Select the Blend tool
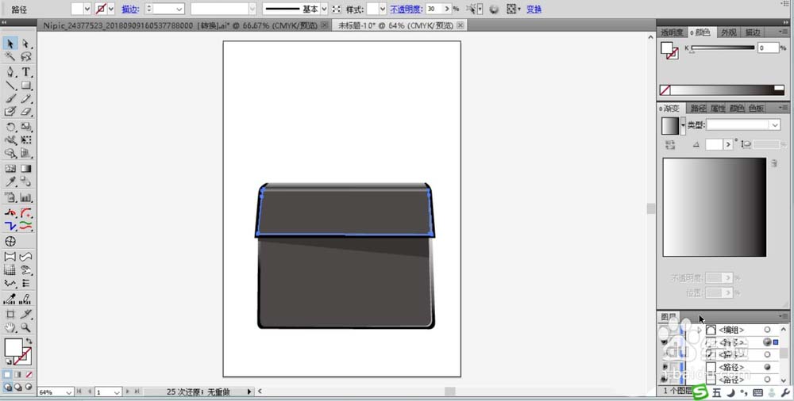This screenshot has height=401, width=794. point(26,182)
